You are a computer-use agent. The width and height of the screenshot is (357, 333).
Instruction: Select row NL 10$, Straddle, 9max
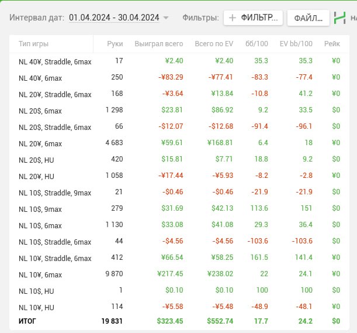[x=179, y=193]
